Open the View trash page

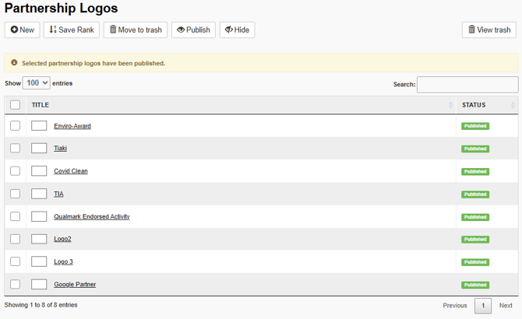pyautogui.click(x=489, y=30)
